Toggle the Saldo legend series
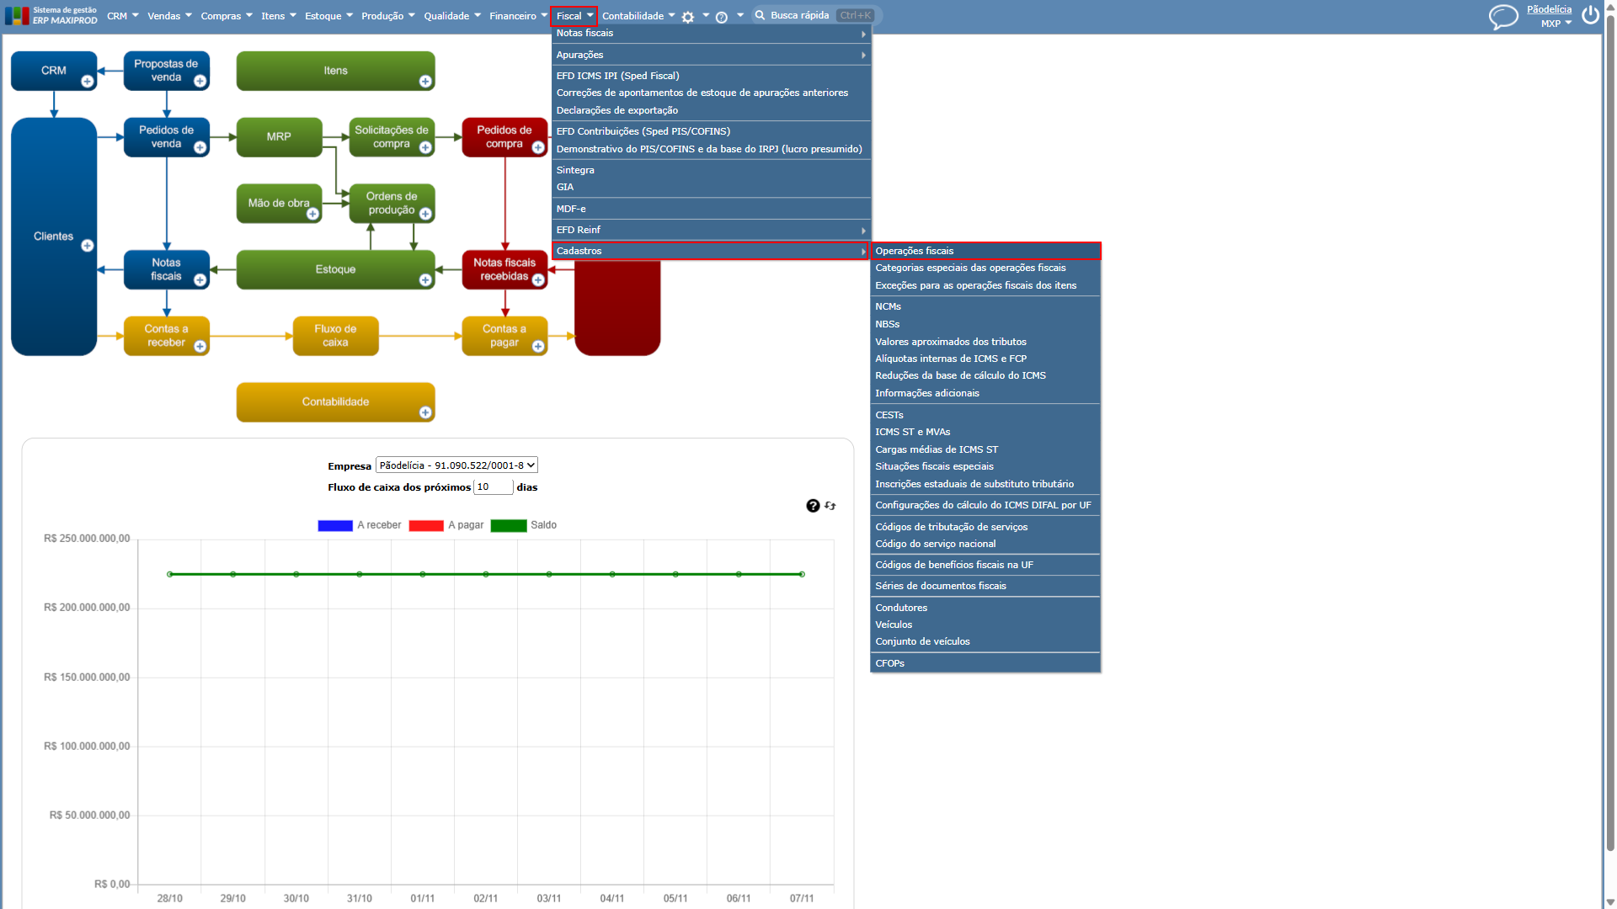The height and width of the screenshot is (909, 1617). coord(524,525)
